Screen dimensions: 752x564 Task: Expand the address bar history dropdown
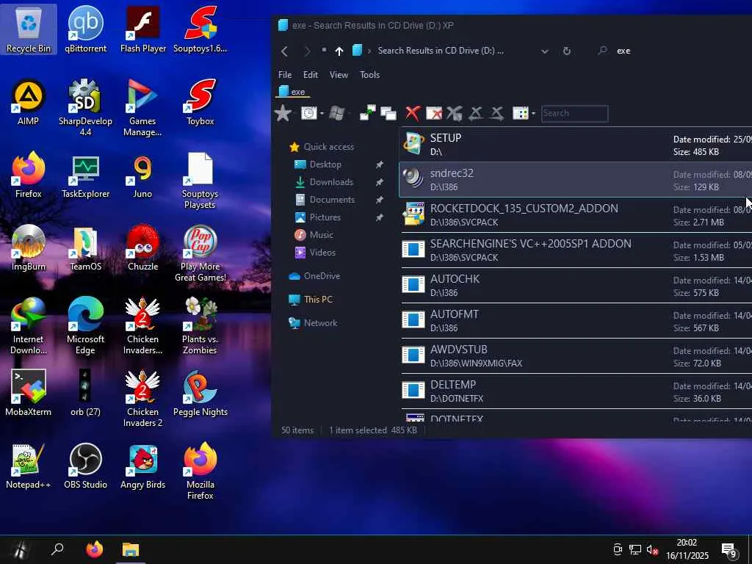tap(545, 51)
